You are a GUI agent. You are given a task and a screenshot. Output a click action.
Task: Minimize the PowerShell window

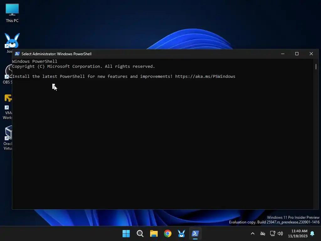(x=283, y=54)
